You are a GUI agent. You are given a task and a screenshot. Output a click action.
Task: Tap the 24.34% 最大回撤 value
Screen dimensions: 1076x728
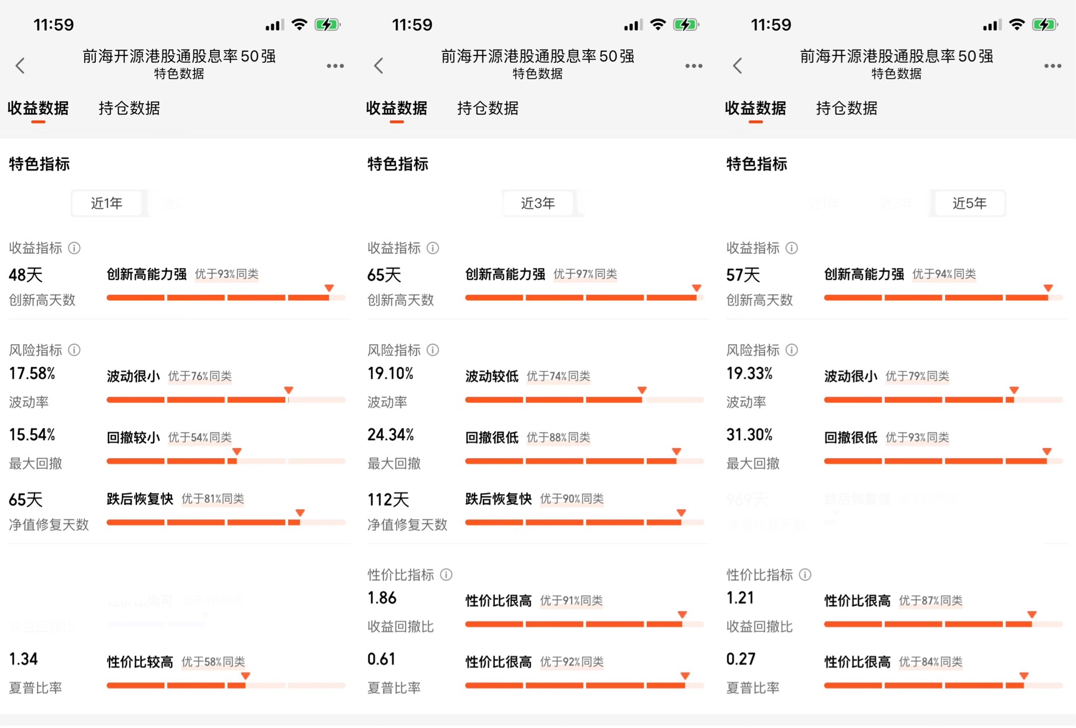(x=391, y=435)
